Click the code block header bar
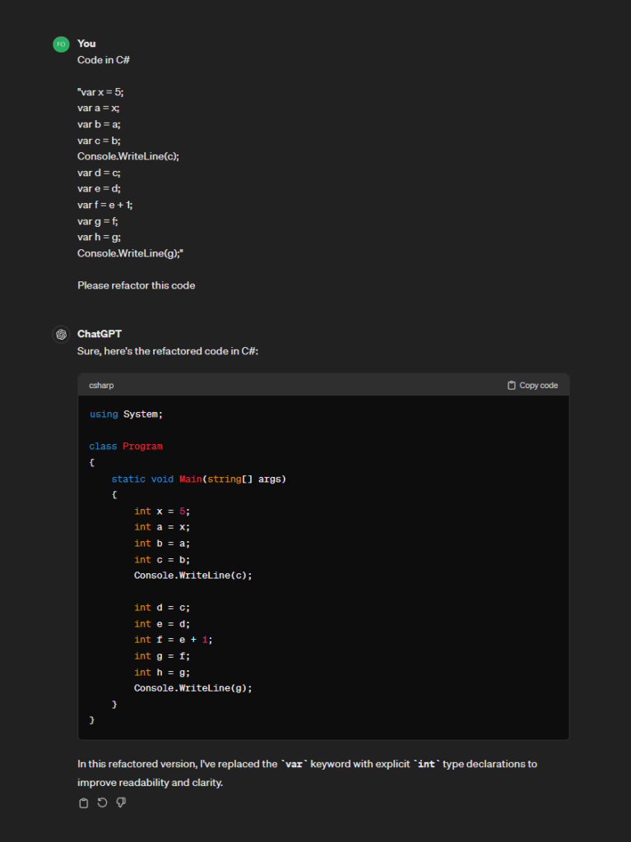This screenshot has height=842, width=631. pos(323,385)
